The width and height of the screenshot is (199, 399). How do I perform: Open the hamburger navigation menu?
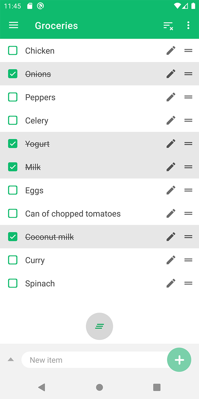pyautogui.click(x=14, y=26)
